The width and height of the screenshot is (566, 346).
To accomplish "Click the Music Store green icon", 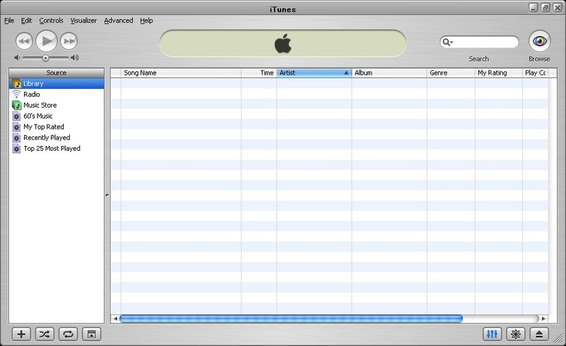I will [16, 106].
